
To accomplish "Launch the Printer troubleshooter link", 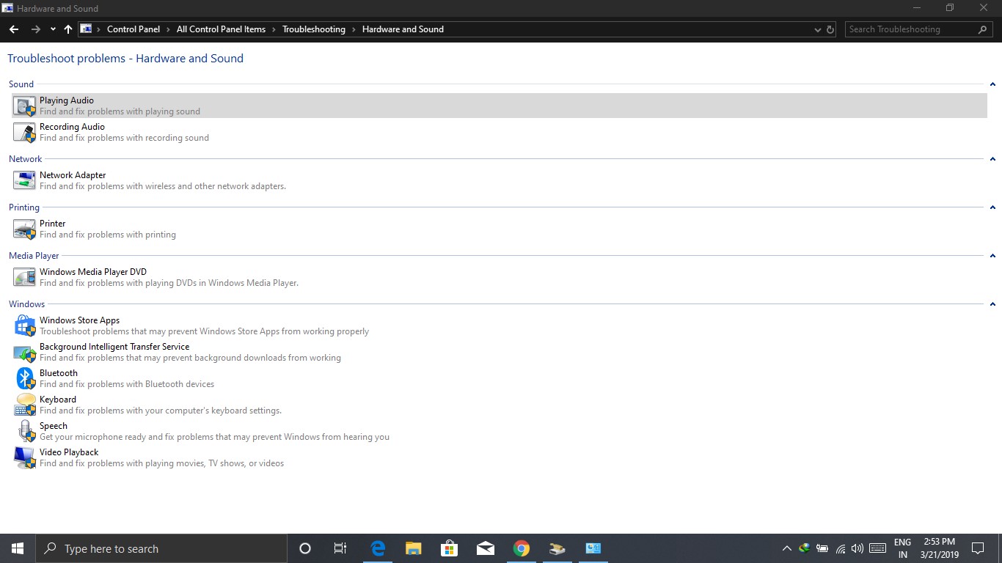I will tap(53, 224).
